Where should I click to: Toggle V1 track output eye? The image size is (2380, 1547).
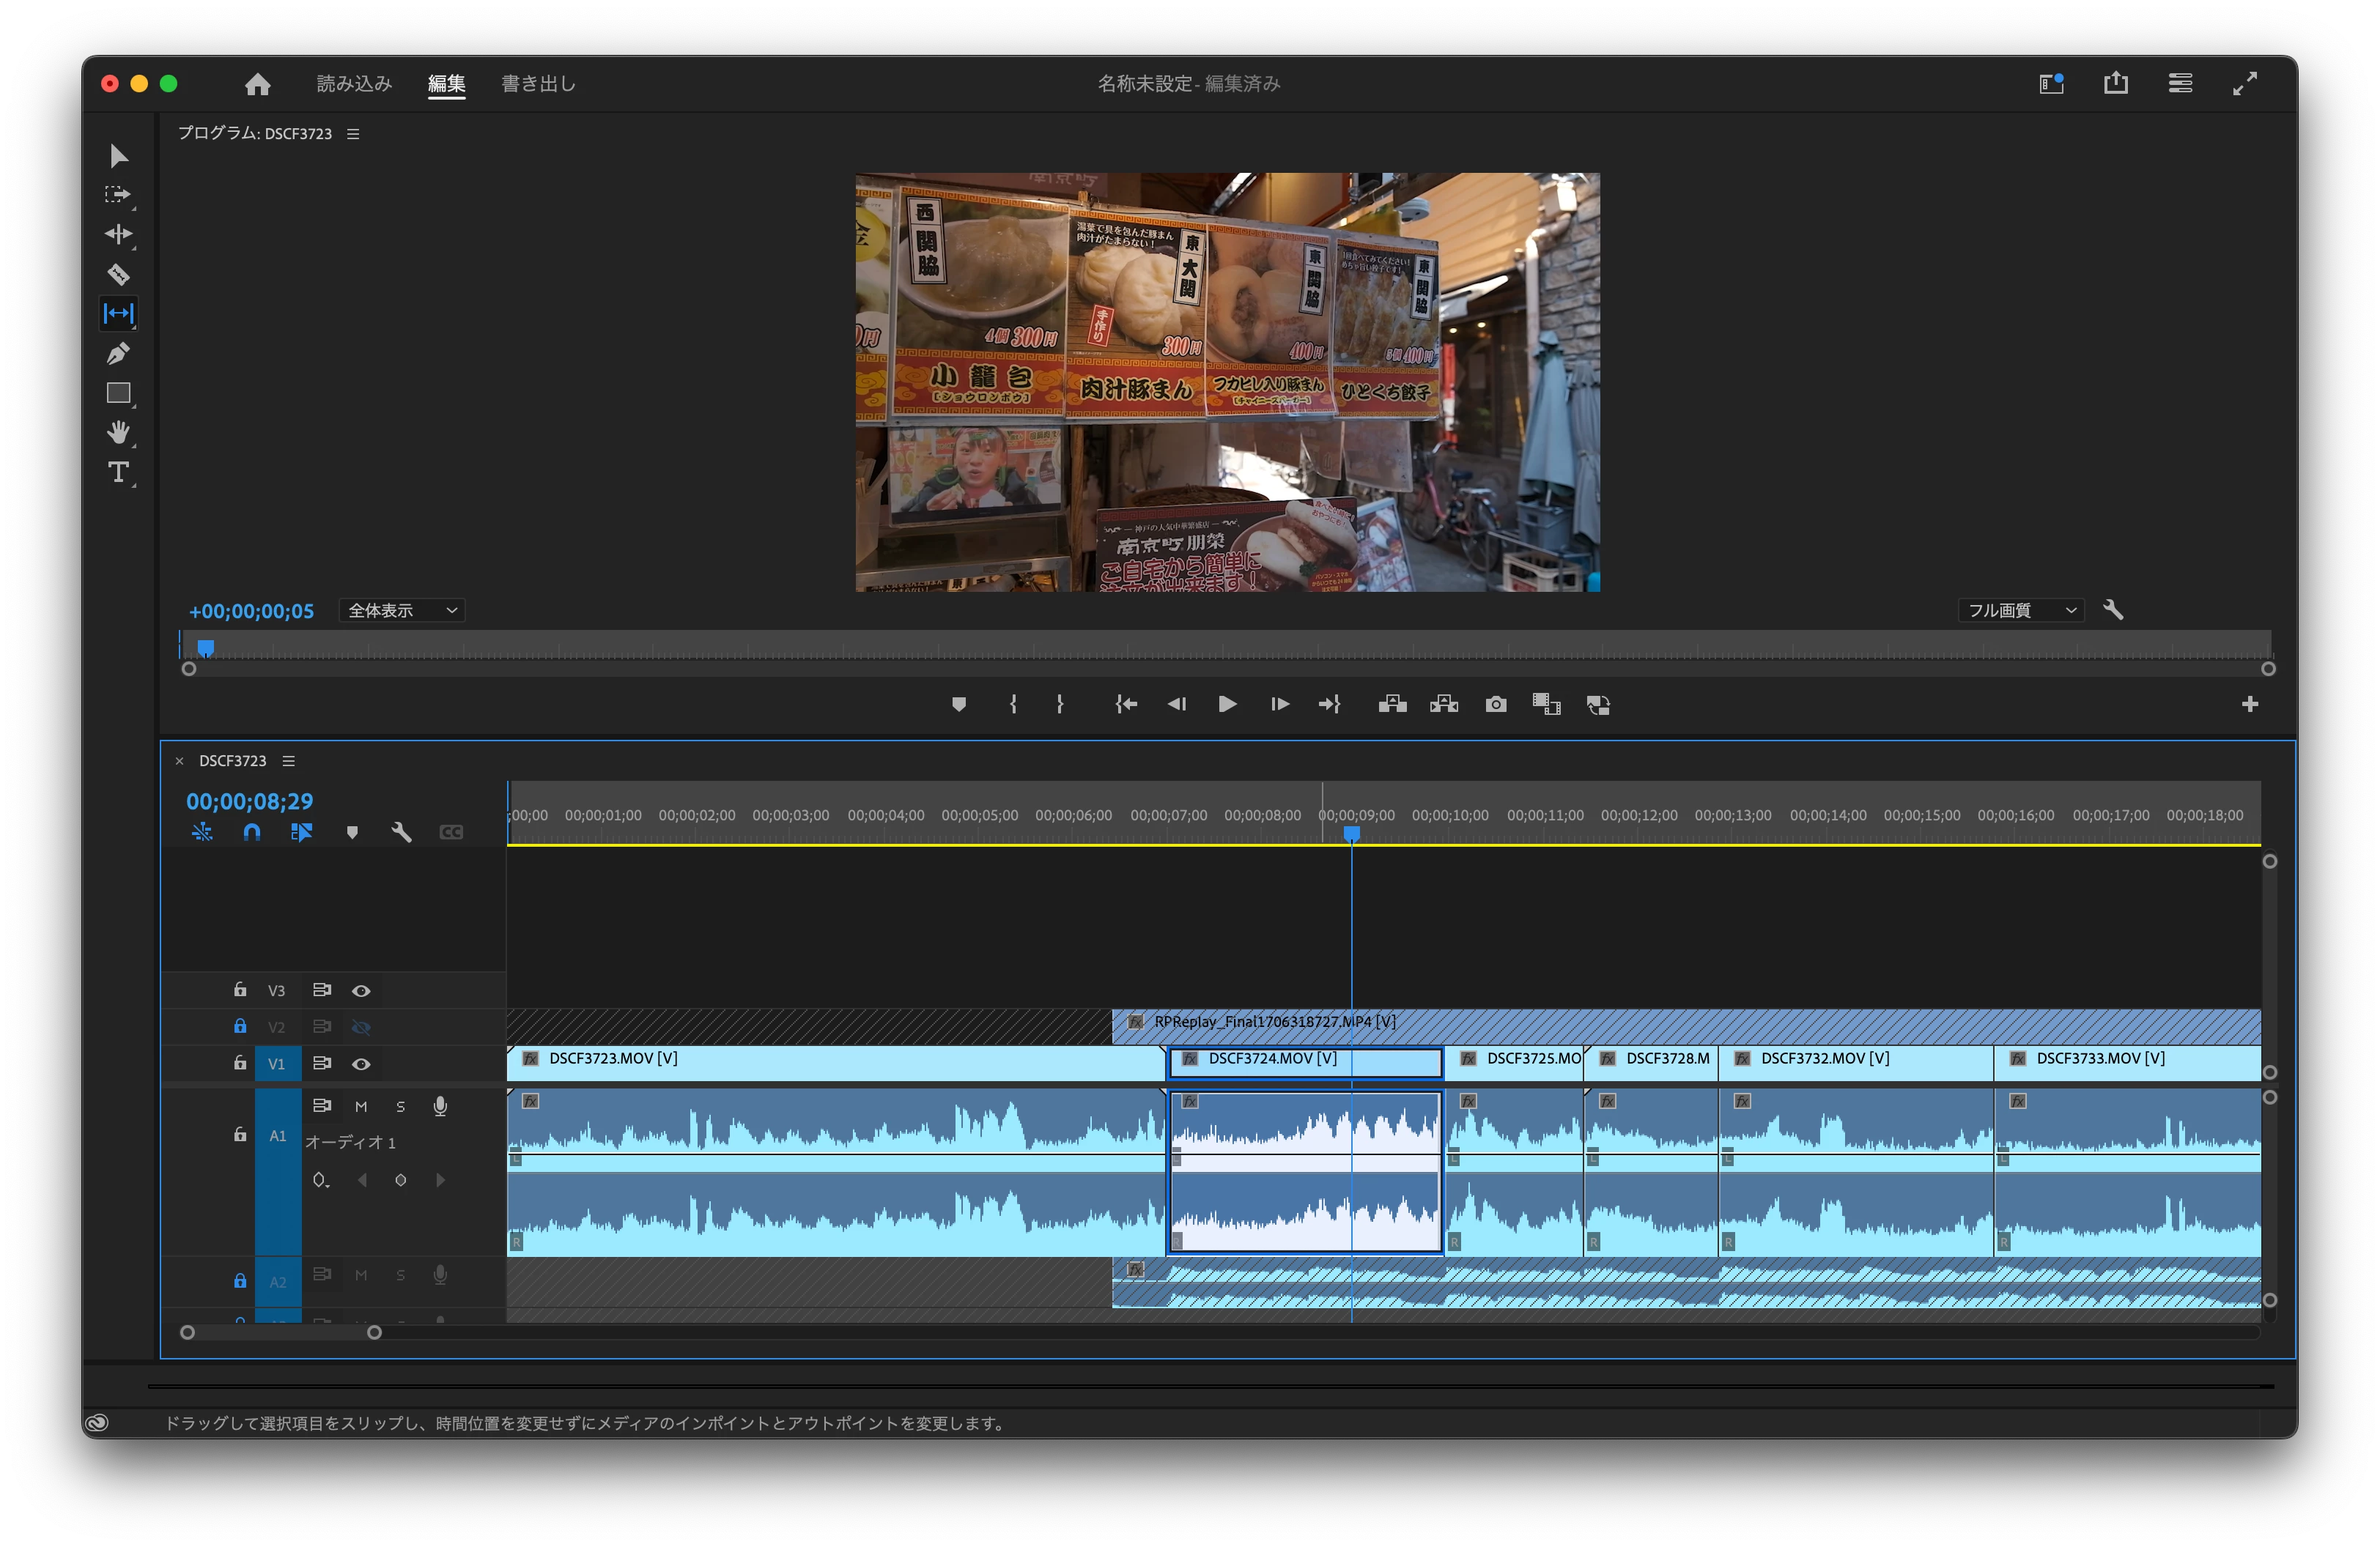tap(361, 1064)
